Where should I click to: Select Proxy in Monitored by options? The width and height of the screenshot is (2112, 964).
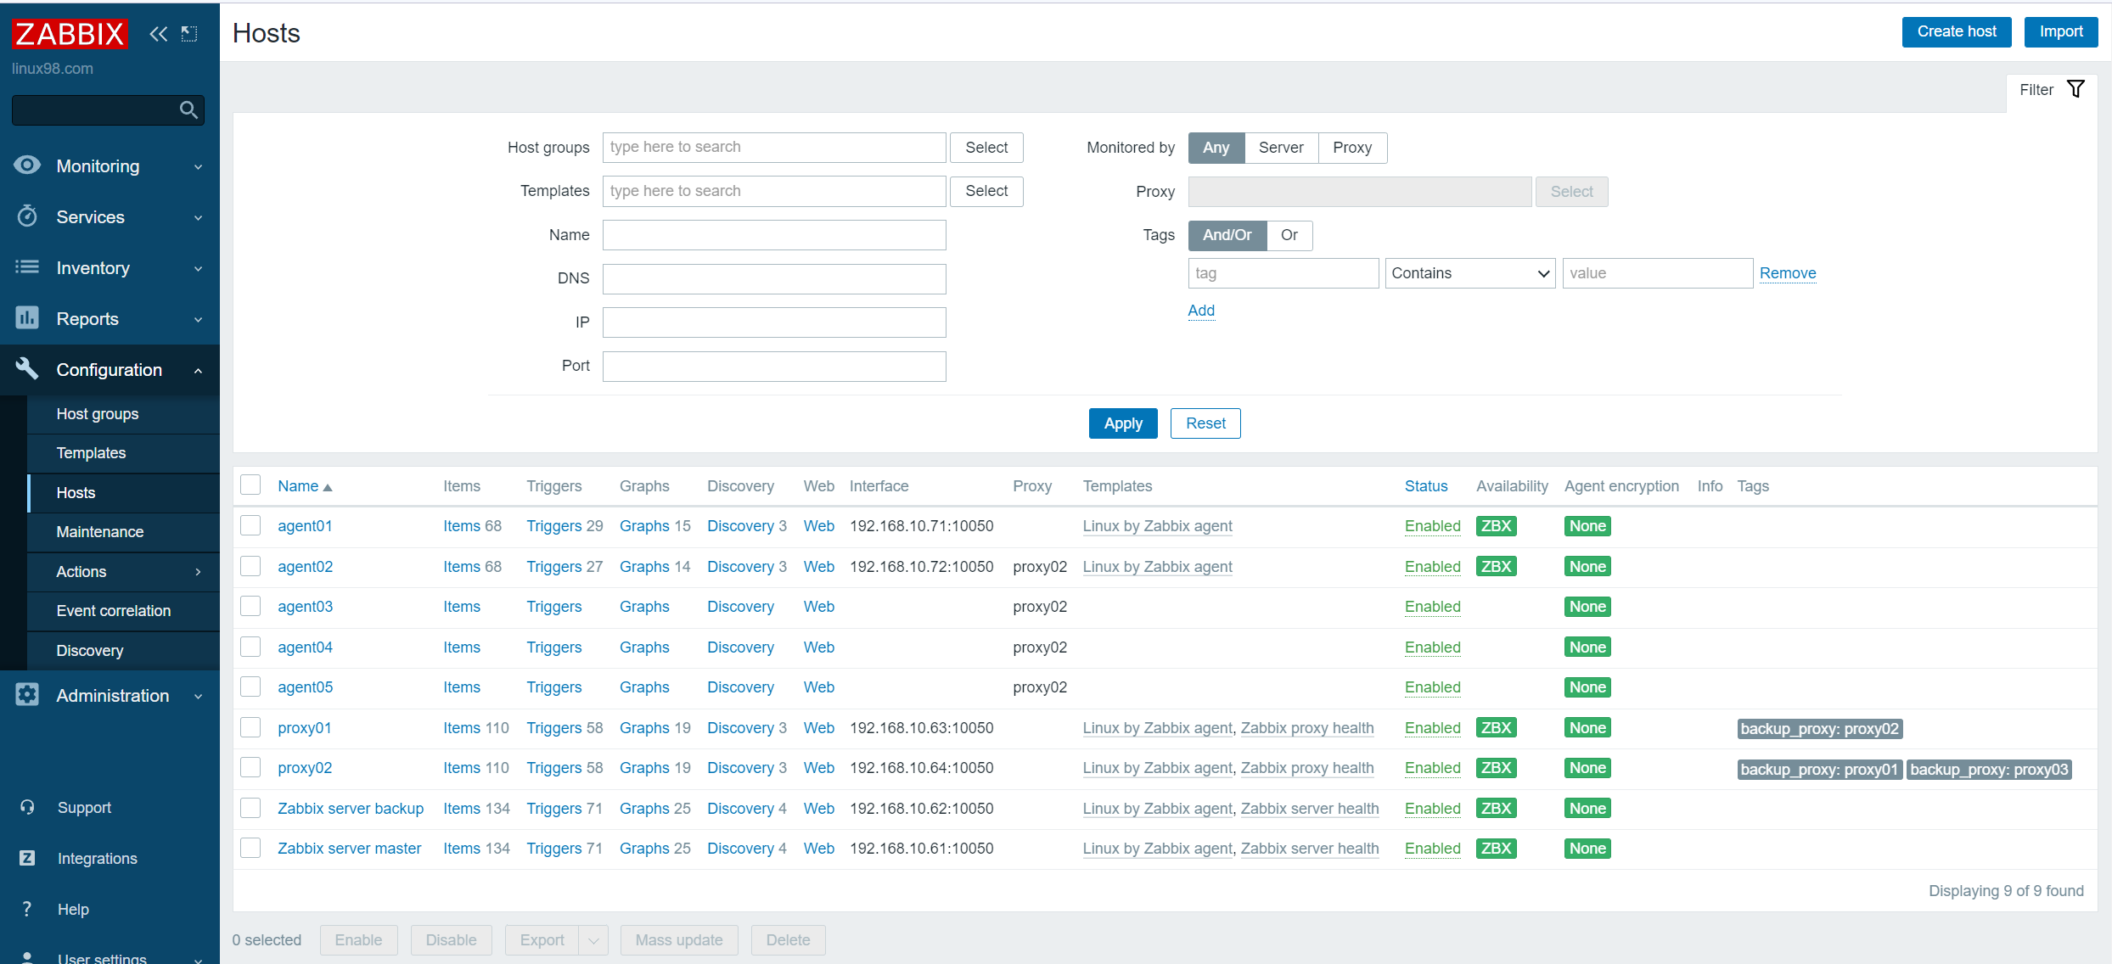pos(1351,148)
